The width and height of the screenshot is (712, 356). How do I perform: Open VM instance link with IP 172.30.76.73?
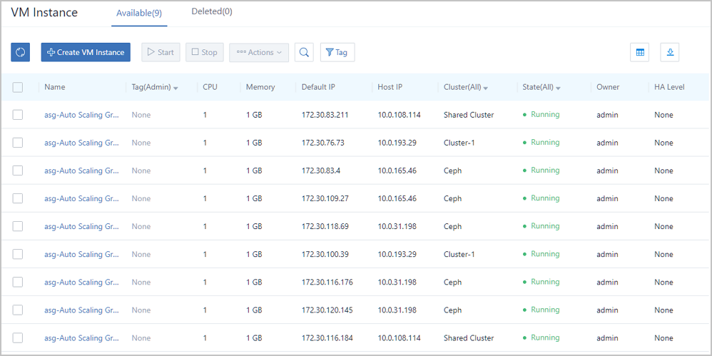81,143
